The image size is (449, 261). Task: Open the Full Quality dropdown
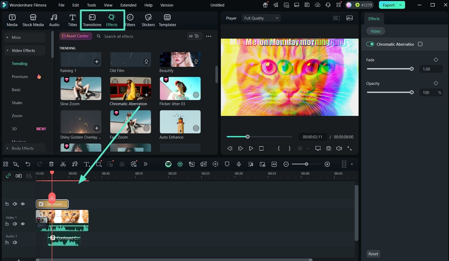coord(261,18)
